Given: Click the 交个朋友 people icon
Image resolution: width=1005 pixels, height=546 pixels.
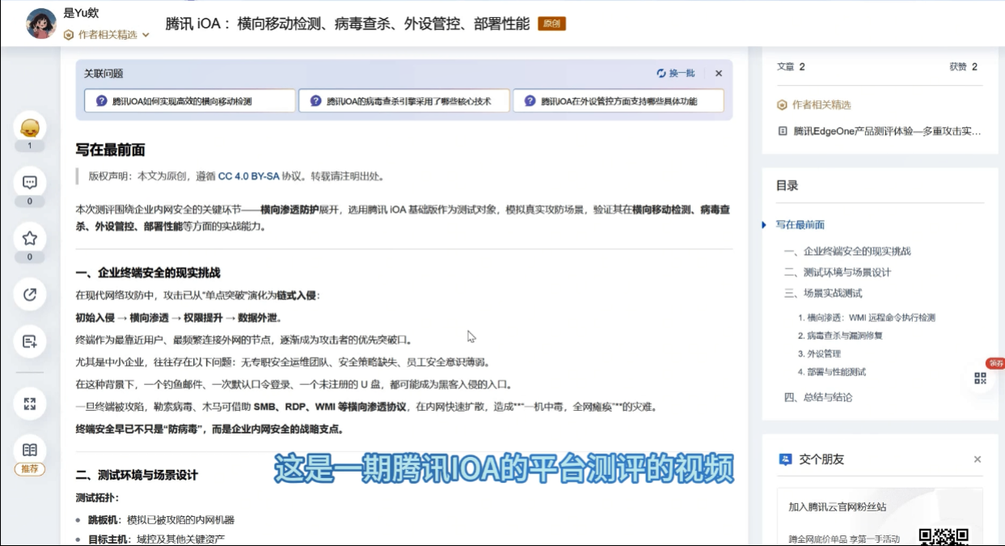Looking at the screenshot, I should (x=784, y=459).
